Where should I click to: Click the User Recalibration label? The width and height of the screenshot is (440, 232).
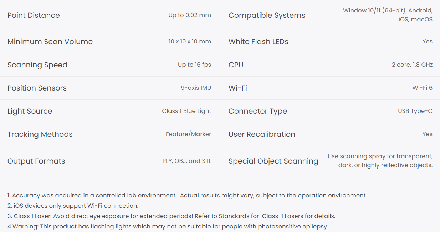[x=262, y=134]
